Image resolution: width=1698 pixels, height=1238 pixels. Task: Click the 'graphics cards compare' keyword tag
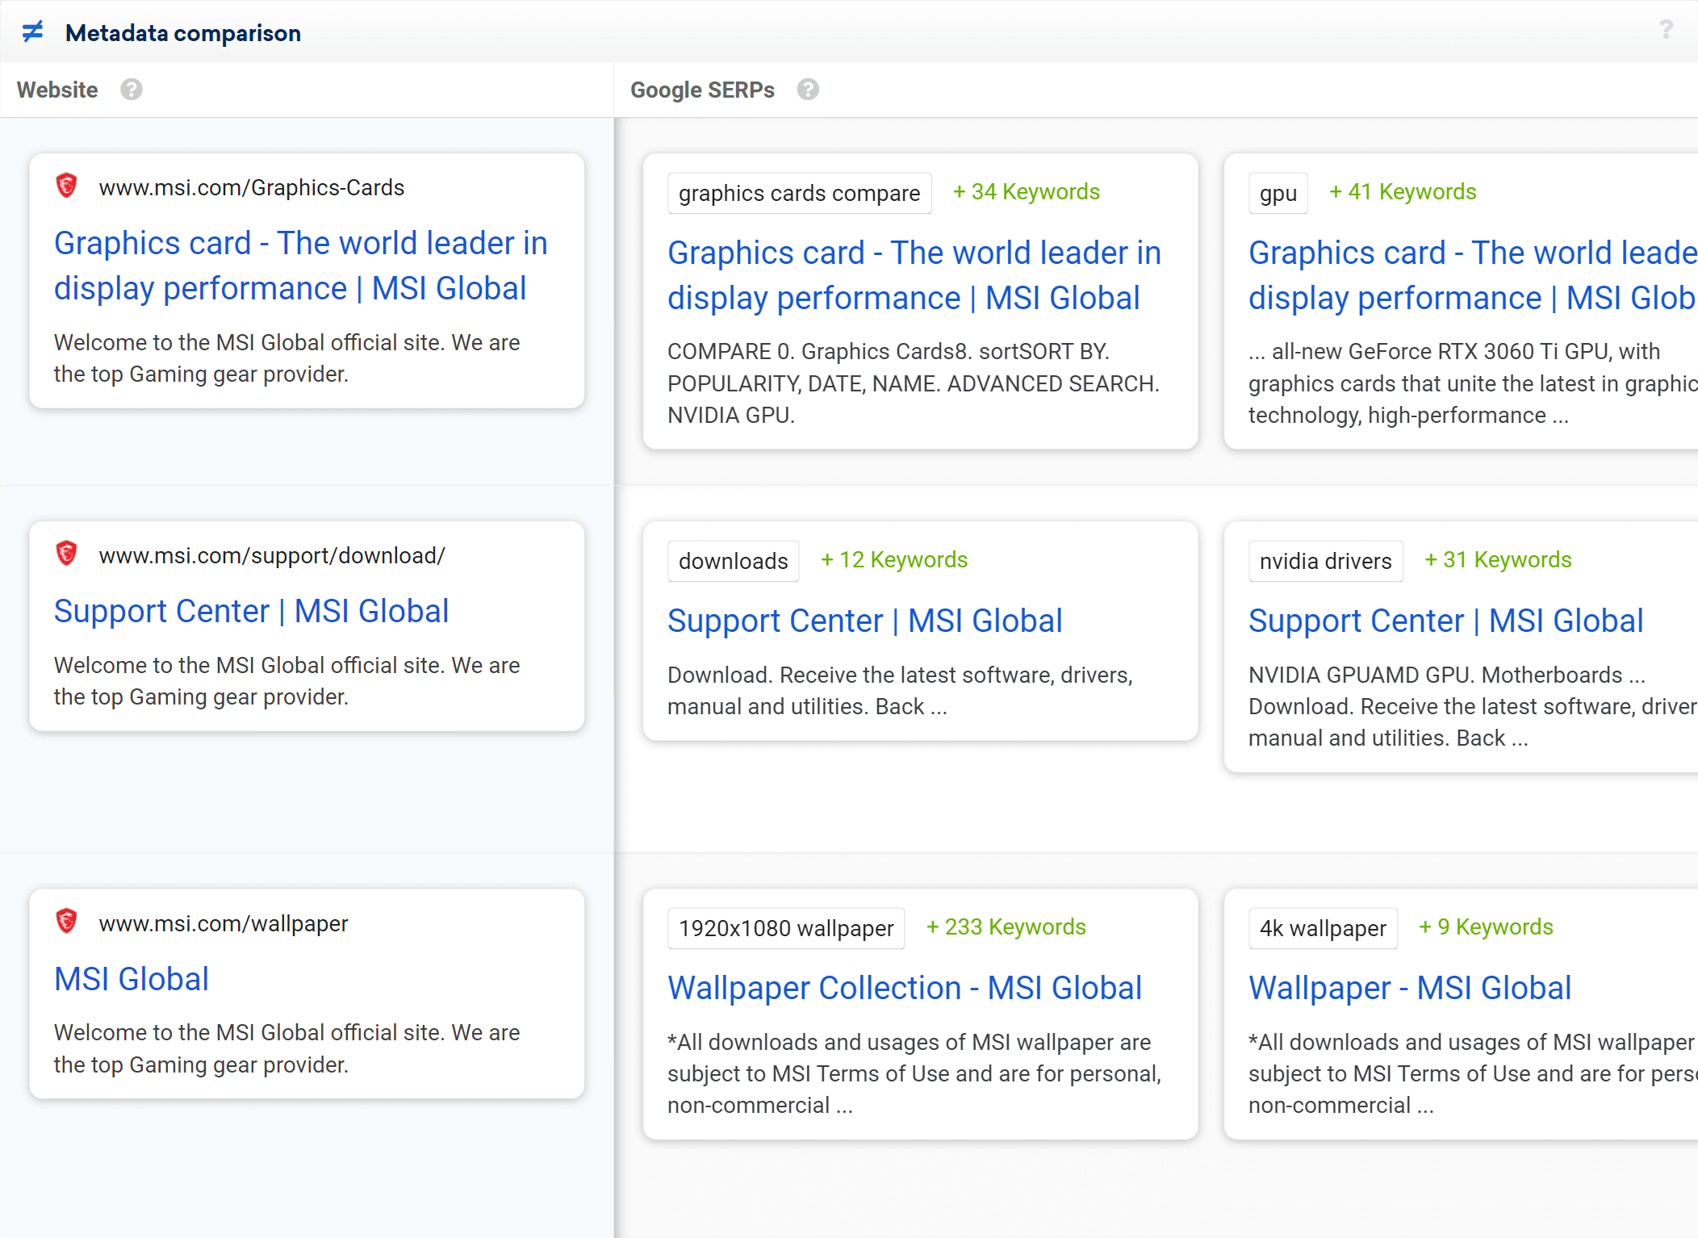800,193
